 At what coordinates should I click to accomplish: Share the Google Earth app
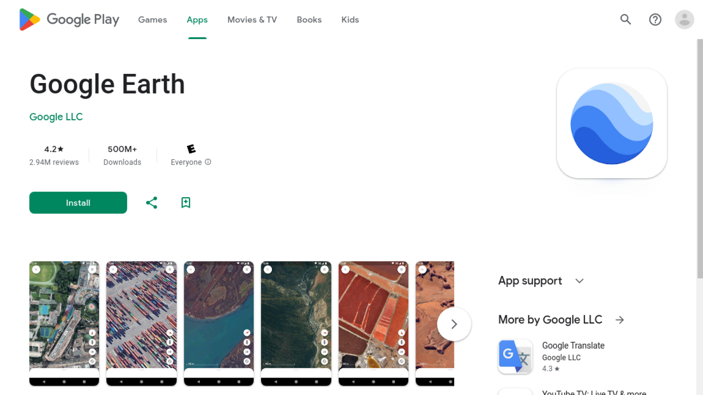pyautogui.click(x=152, y=203)
